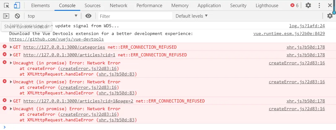Open the console settings gear icon
Viewport: 336px width, 130px height.
330,16
